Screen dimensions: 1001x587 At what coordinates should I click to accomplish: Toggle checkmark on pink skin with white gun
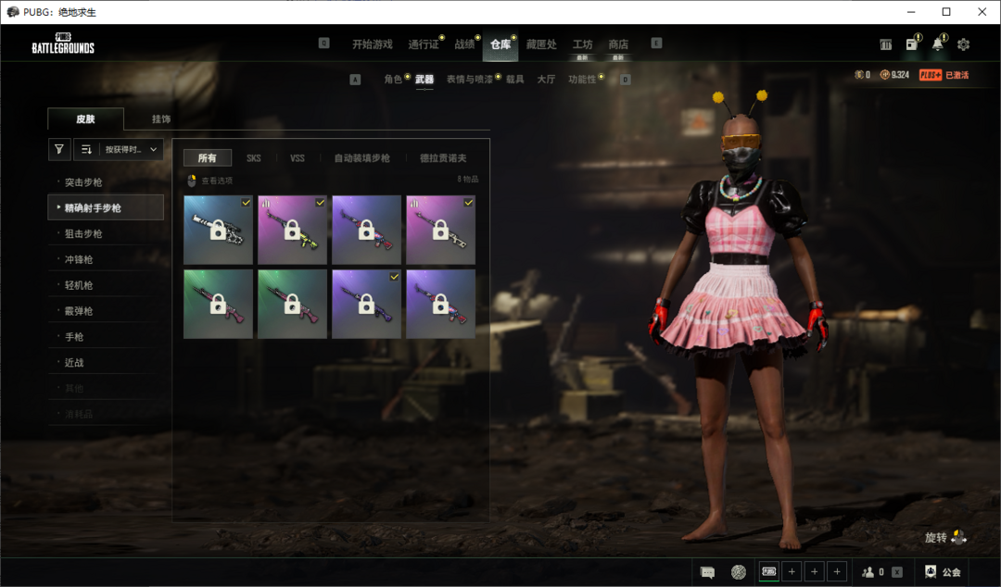(469, 202)
